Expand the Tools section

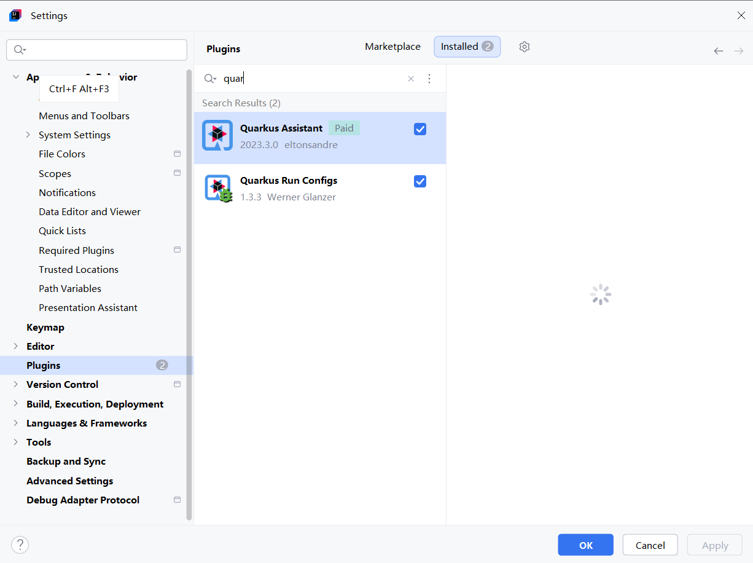point(16,442)
